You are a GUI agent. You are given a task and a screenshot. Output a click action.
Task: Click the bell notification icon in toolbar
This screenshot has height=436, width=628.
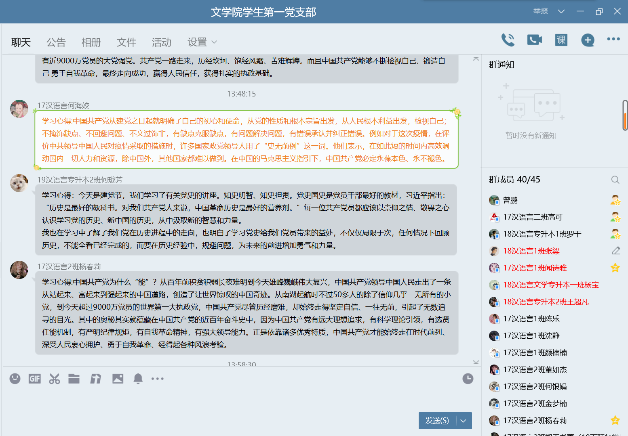[138, 379]
